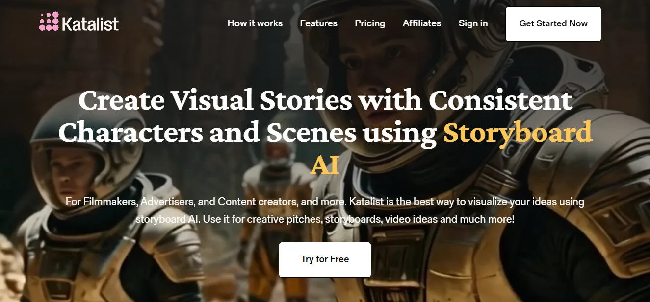Click the yellow Storyboard text in the headline

click(518, 133)
